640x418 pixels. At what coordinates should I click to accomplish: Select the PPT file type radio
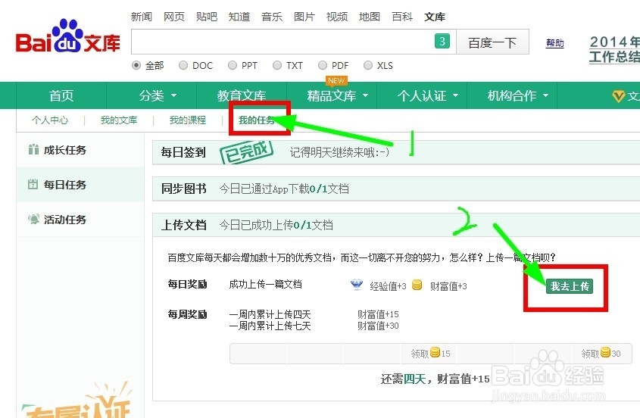point(233,65)
